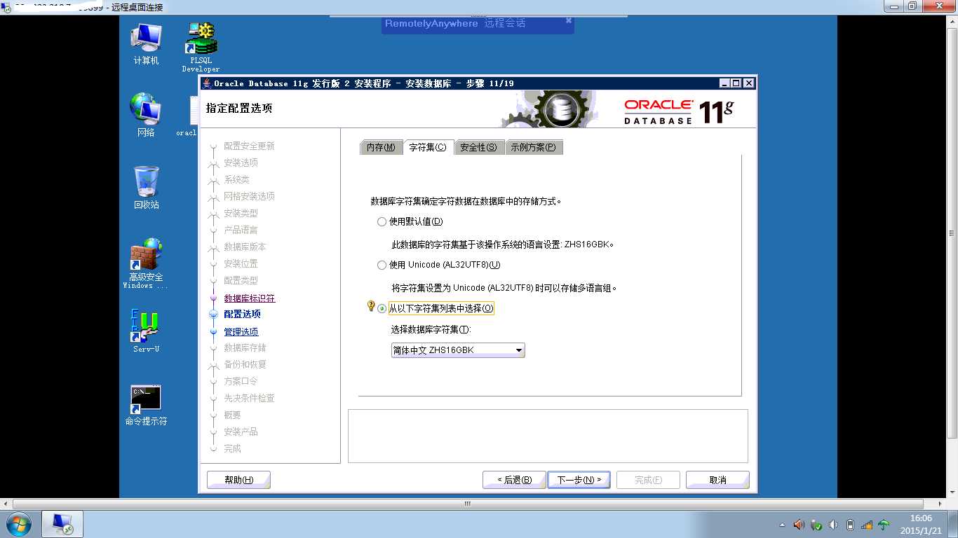Open the 命令提示符 shortcut
This screenshot has height=538, width=958.
coord(146,406)
